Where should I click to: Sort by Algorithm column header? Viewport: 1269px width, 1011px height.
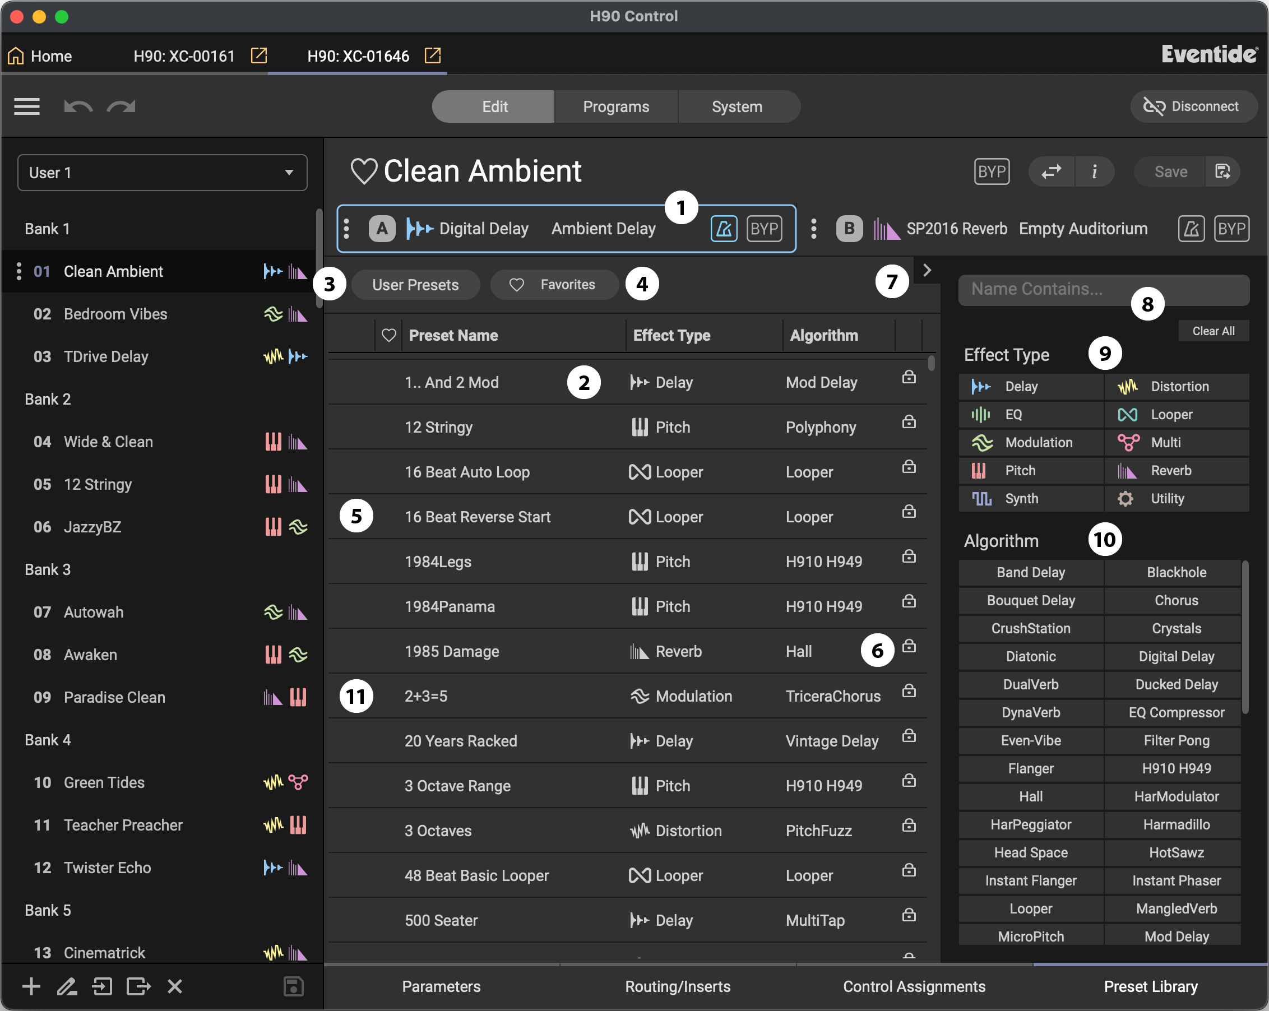[x=823, y=336]
